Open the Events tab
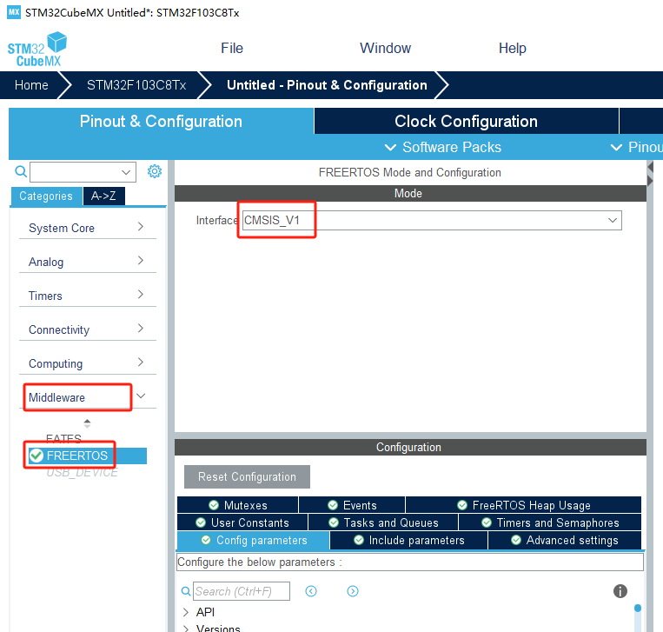This screenshot has width=663, height=632. coord(352,505)
